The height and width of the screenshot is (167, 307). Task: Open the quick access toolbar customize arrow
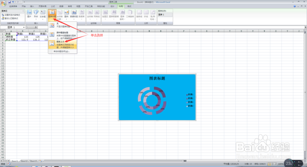[x=24, y=2]
